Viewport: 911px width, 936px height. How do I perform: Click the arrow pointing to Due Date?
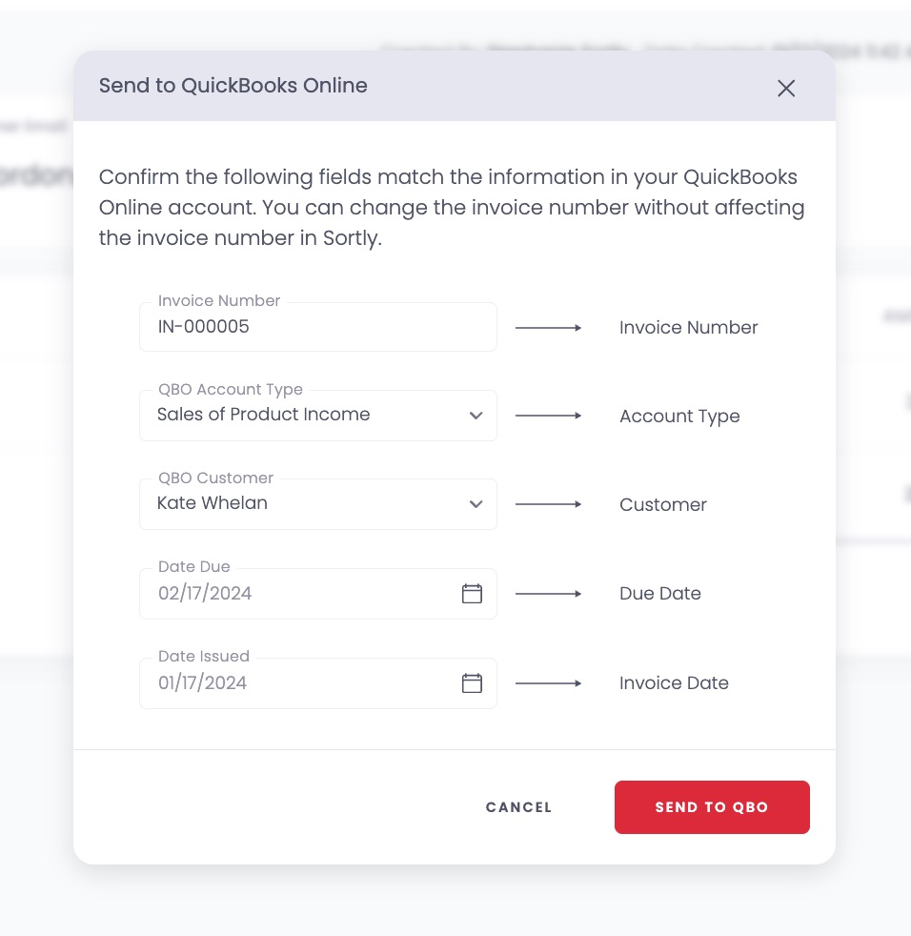(x=548, y=593)
